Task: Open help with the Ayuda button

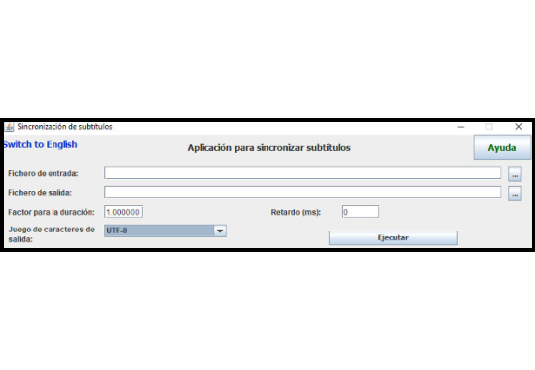Action: [x=502, y=147]
